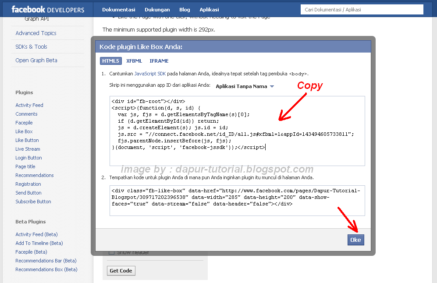Open SDKs & Tools section
The image size is (437, 283).
(x=31, y=46)
